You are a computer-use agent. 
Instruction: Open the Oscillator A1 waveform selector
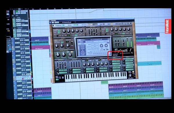point(69,35)
